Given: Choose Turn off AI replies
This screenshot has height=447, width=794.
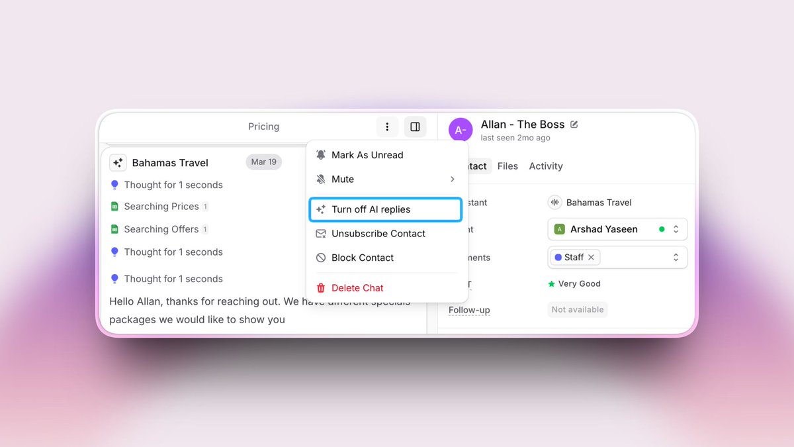Looking at the screenshot, I should click(385, 209).
